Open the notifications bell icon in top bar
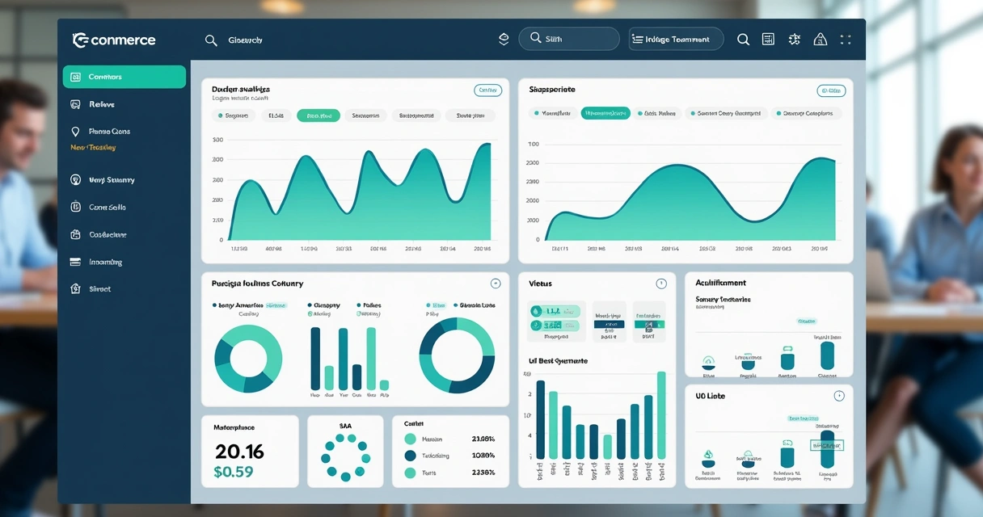 point(794,38)
